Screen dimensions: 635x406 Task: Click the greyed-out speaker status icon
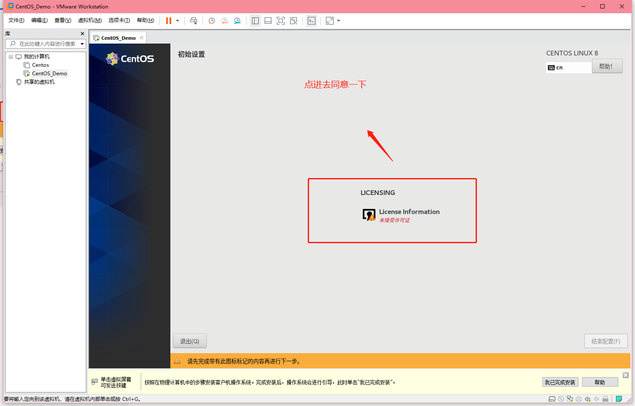pyautogui.click(x=597, y=399)
